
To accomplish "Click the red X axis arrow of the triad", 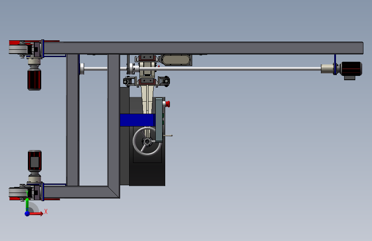I will coord(36,214).
